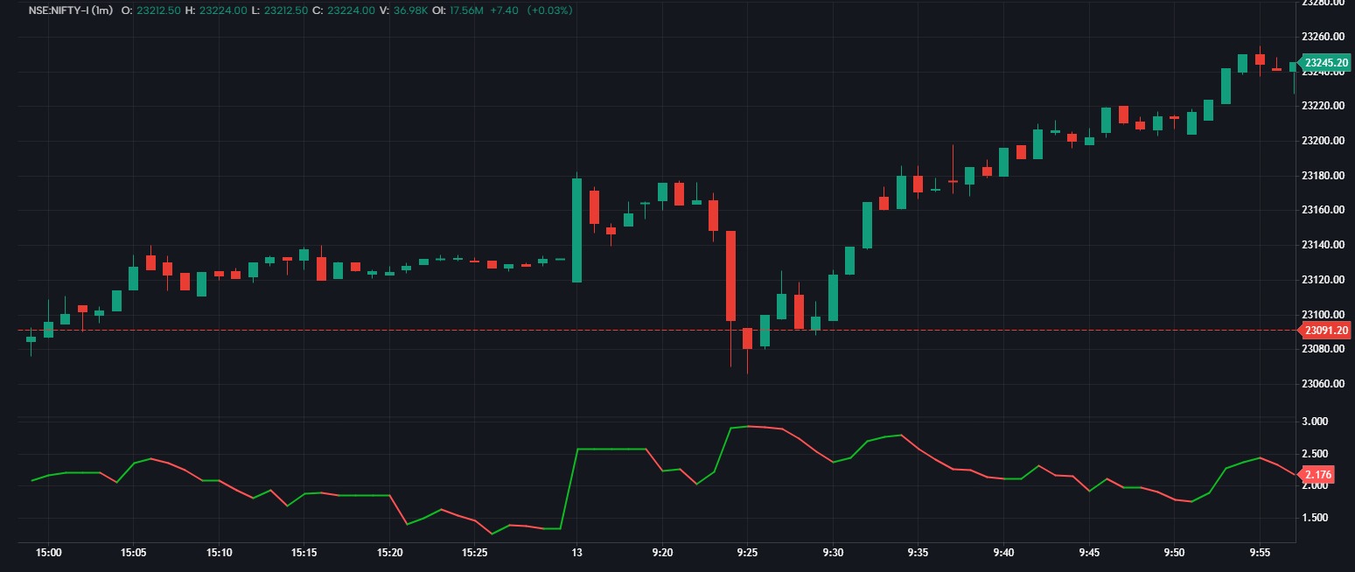This screenshot has height=572, width=1355.
Task: Click the 1.500 label on the indicator scale
Action: 1314,519
